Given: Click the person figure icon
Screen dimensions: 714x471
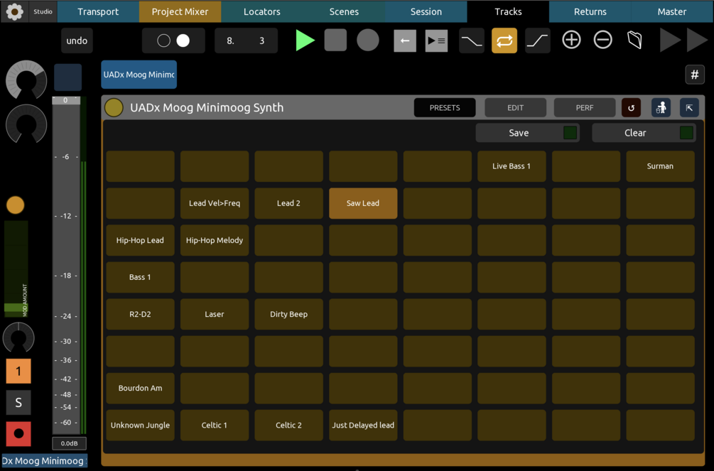Looking at the screenshot, I should coord(661,108).
